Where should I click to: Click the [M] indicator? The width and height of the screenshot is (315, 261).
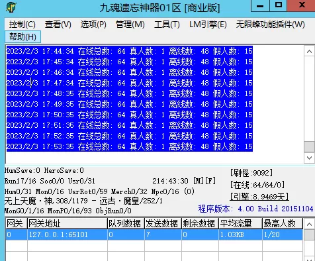tap(199, 181)
